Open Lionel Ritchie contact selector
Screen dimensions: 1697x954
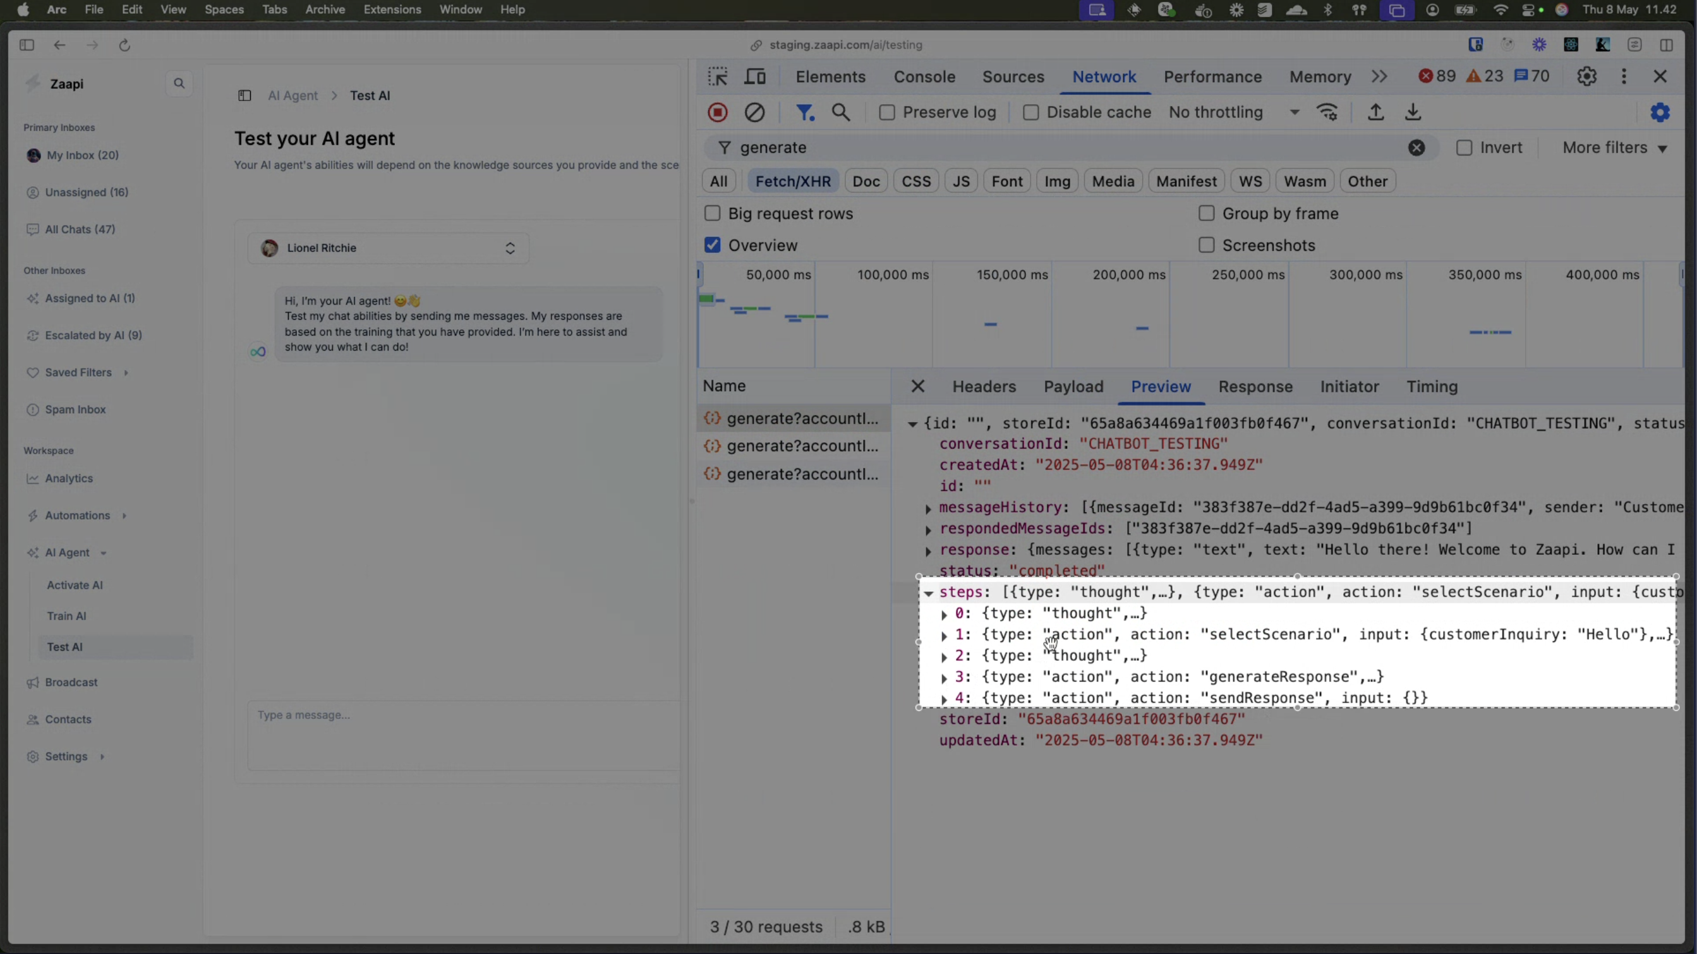[388, 248]
